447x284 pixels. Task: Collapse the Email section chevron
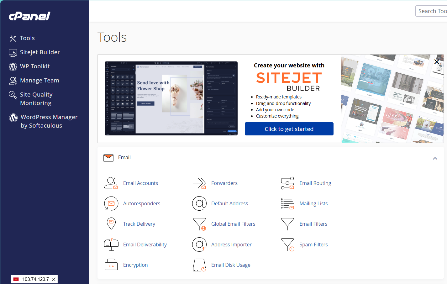click(435, 158)
